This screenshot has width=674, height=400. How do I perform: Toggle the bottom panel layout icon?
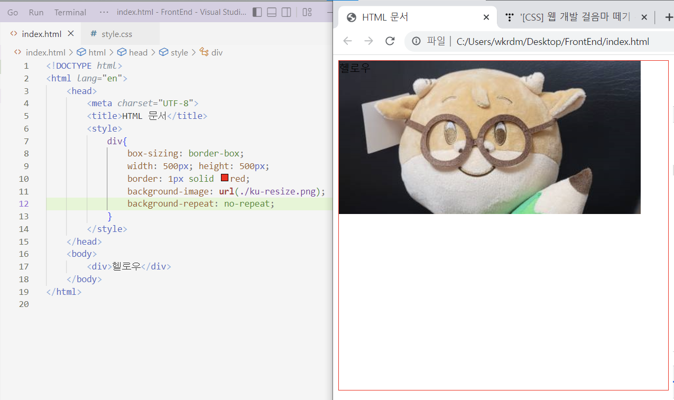272,12
